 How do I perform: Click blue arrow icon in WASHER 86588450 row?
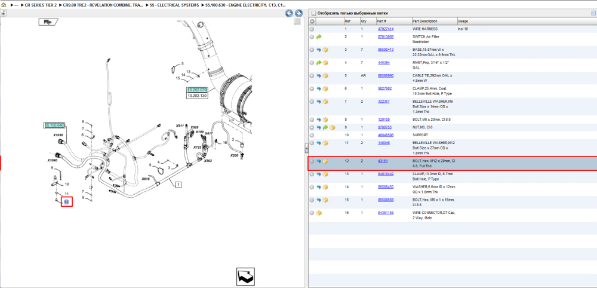point(319,187)
